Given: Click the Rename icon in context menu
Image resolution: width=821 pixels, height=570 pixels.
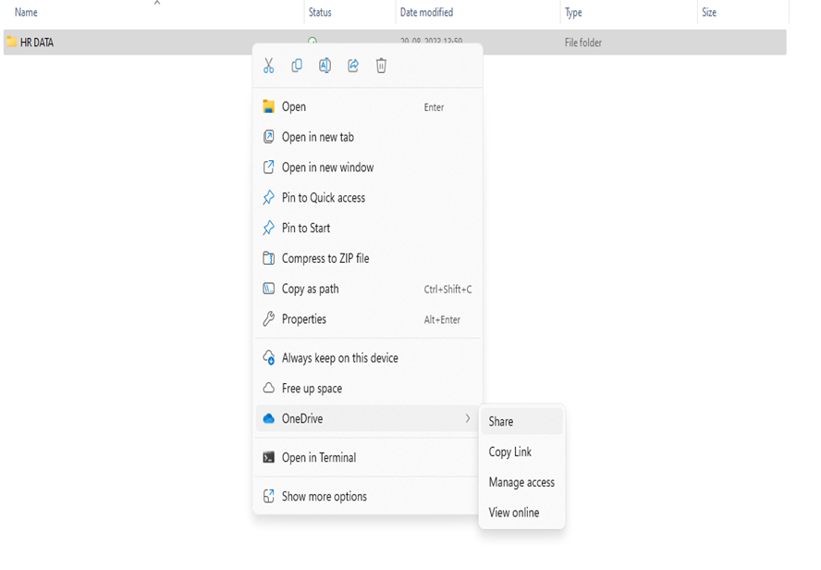Looking at the screenshot, I should 325,66.
